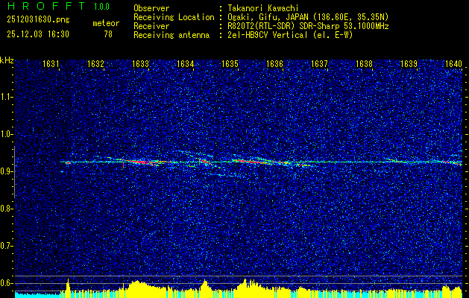Click the 1636 time marker

pyautogui.click(x=274, y=63)
